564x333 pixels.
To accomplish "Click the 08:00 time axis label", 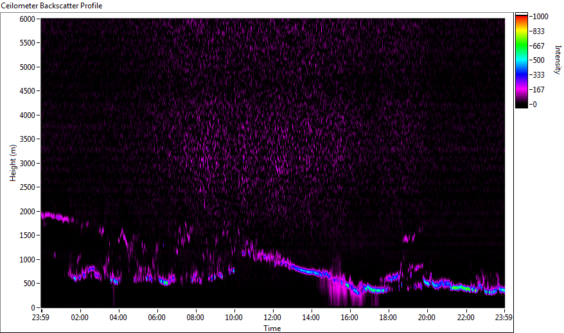I will 195,318.
